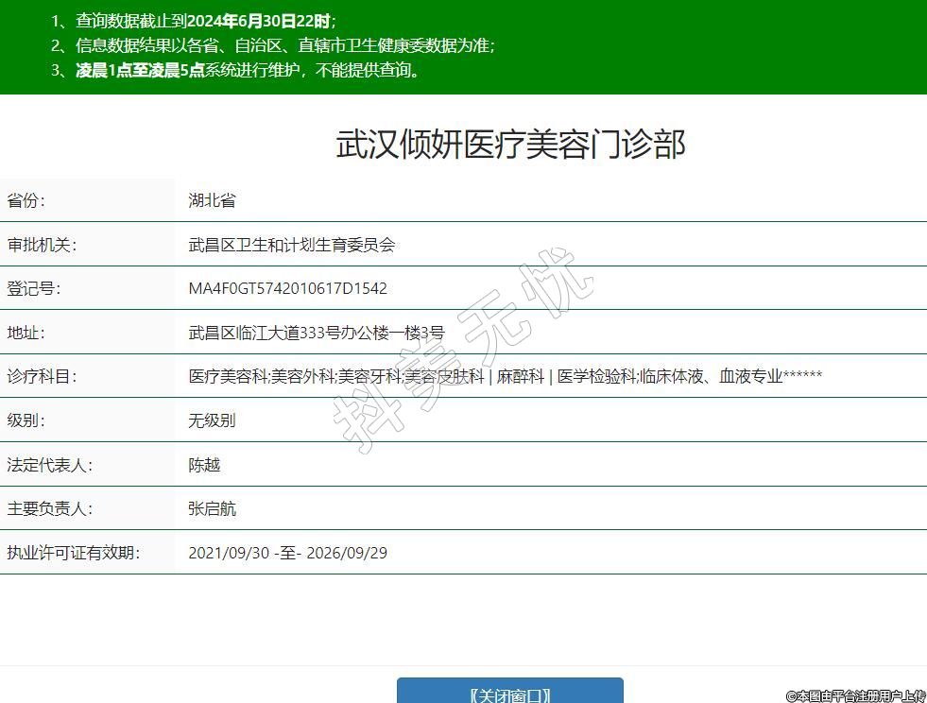
Task: Select the clinic title 武汉倾妍医疗美容门诊部
Action: coord(510,145)
